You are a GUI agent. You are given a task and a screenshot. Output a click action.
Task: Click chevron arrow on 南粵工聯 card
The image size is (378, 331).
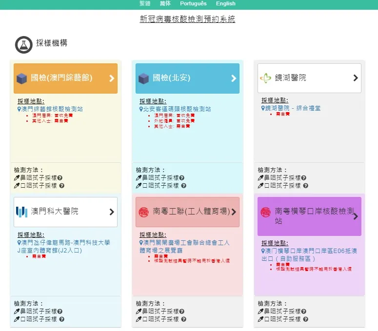(x=234, y=212)
